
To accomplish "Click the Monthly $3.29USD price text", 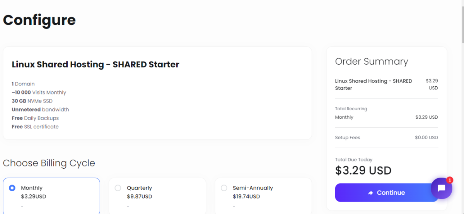I will coord(34,197).
